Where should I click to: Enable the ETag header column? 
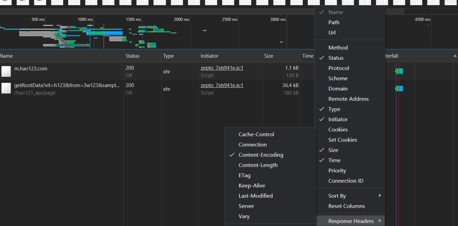click(x=270, y=175)
